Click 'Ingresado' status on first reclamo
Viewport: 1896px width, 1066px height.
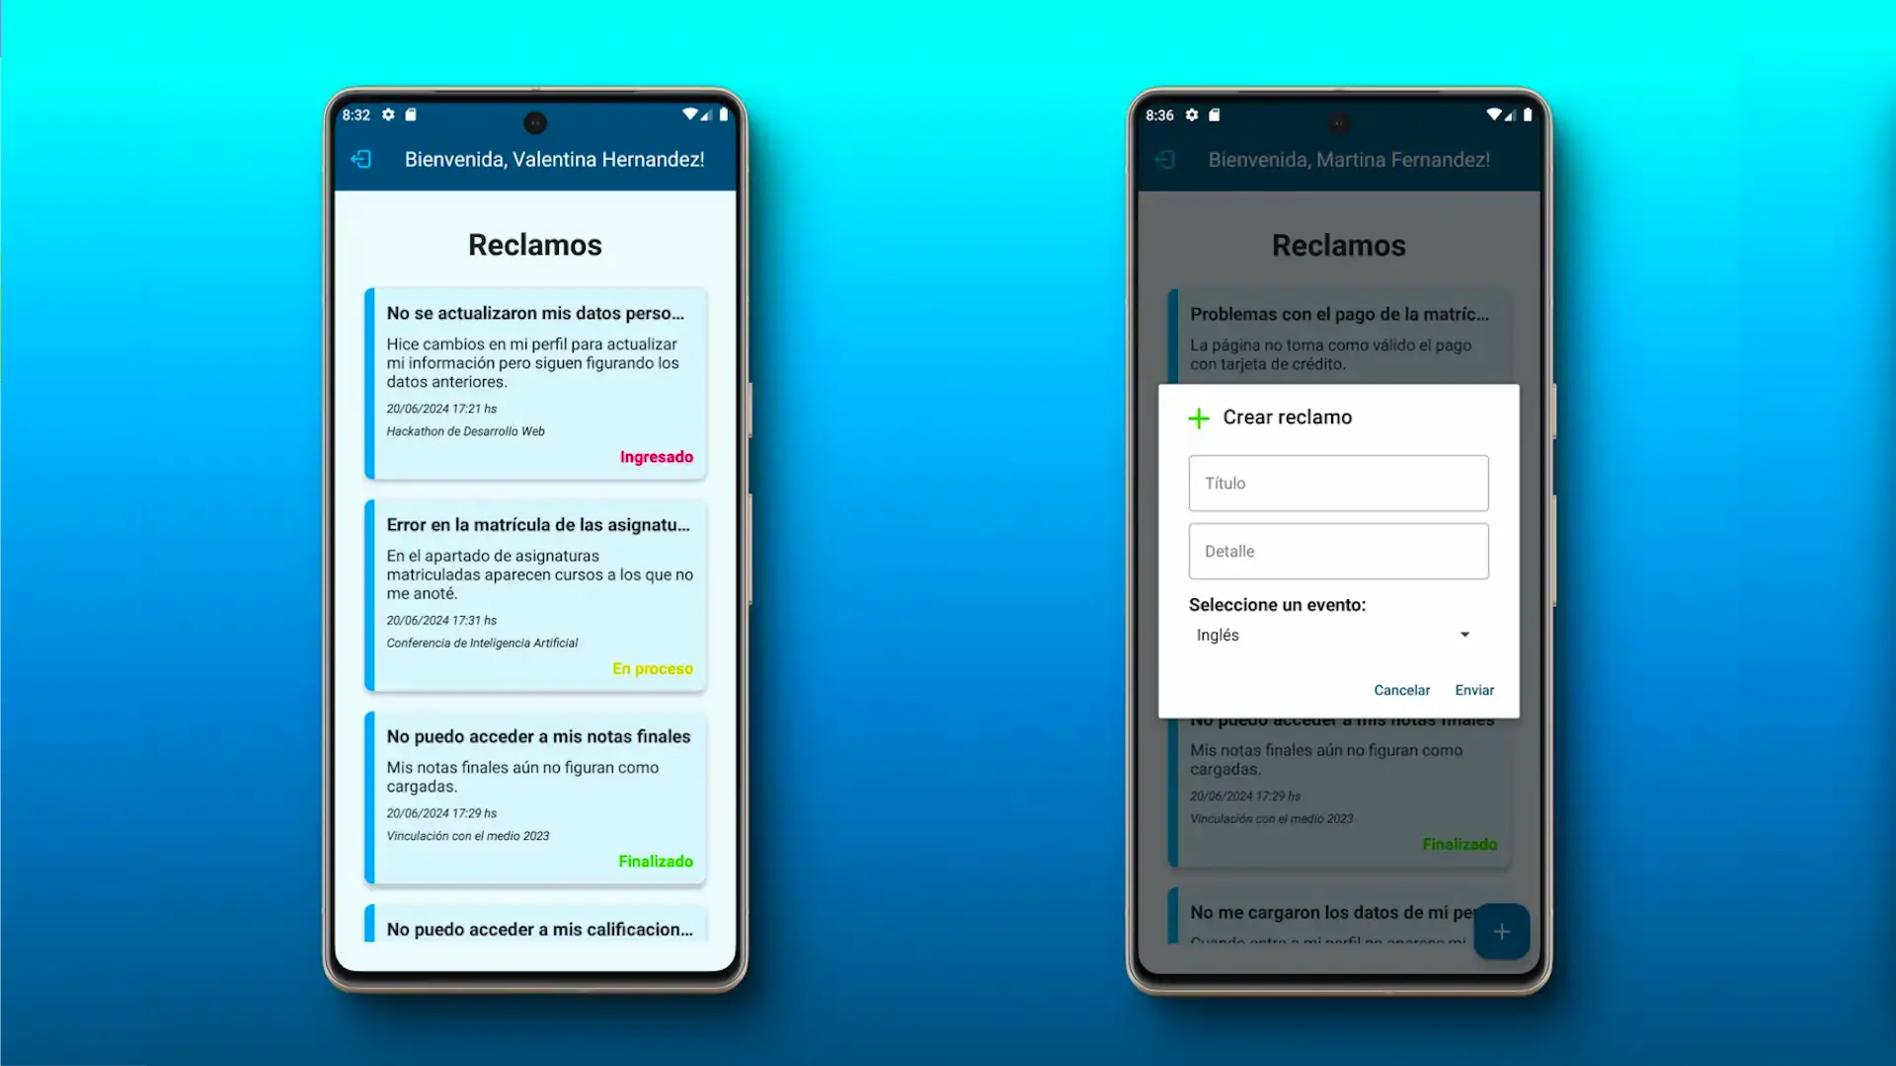click(655, 456)
